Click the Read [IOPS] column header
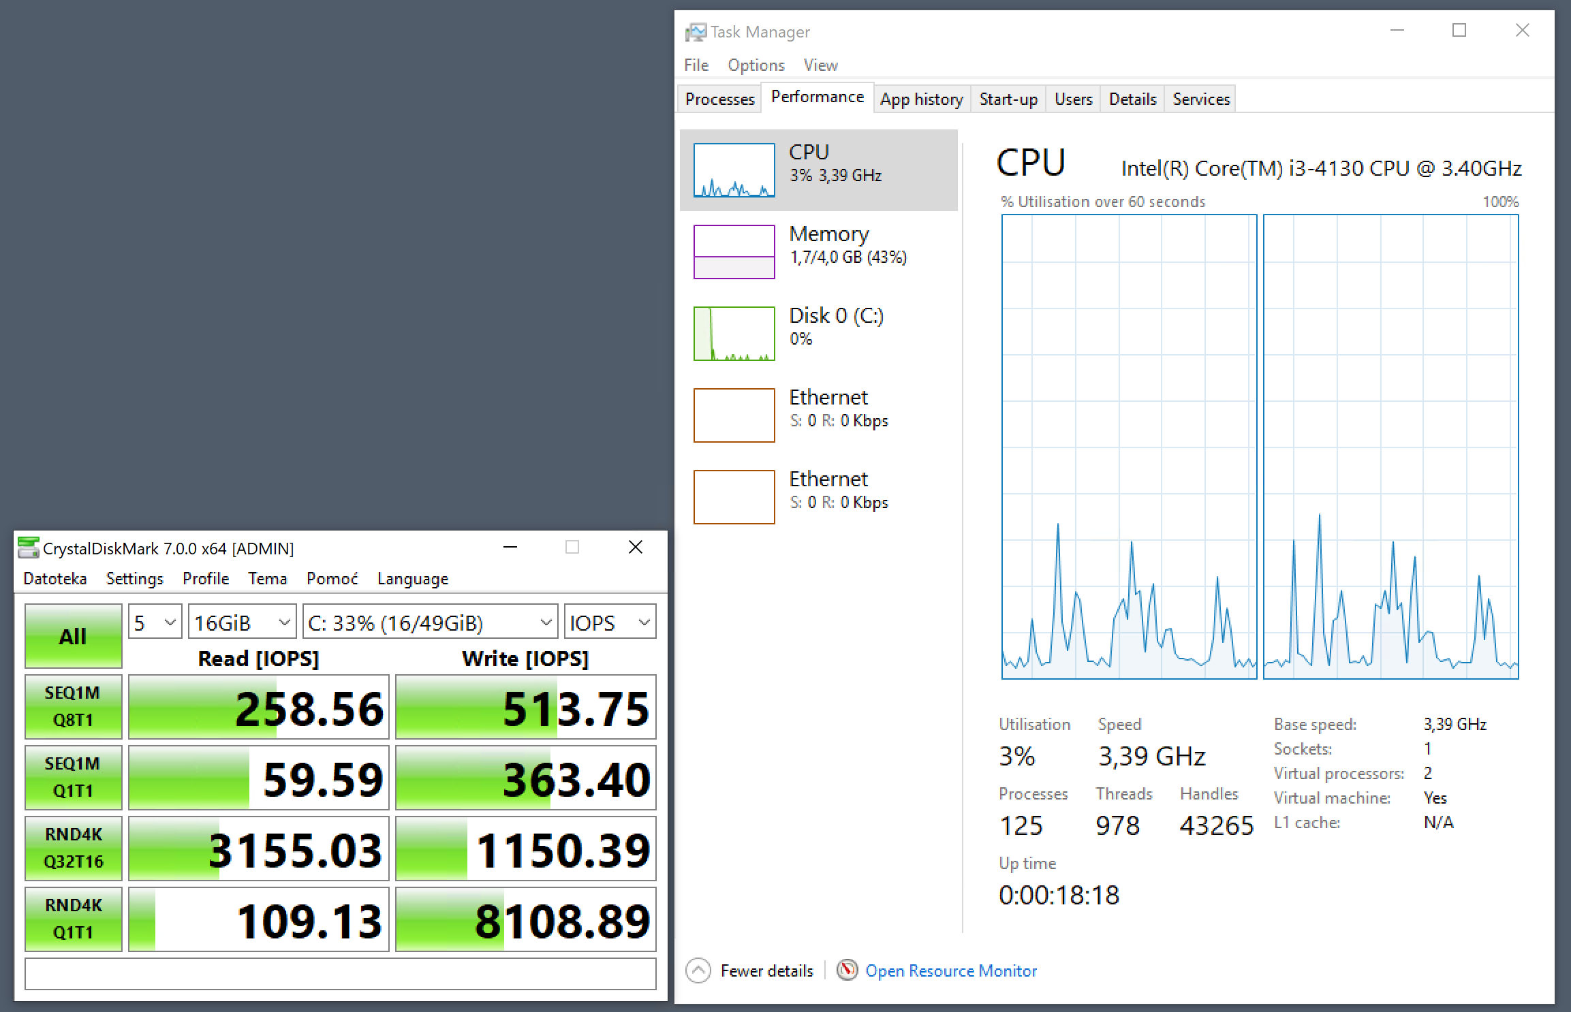This screenshot has height=1012, width=1571. point(258,659)
